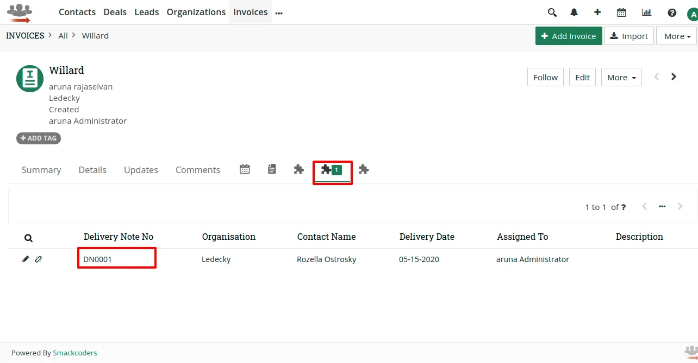
Task: Edit delivery note DN0001 with the pencil icon
Action: tap(26, 259)
